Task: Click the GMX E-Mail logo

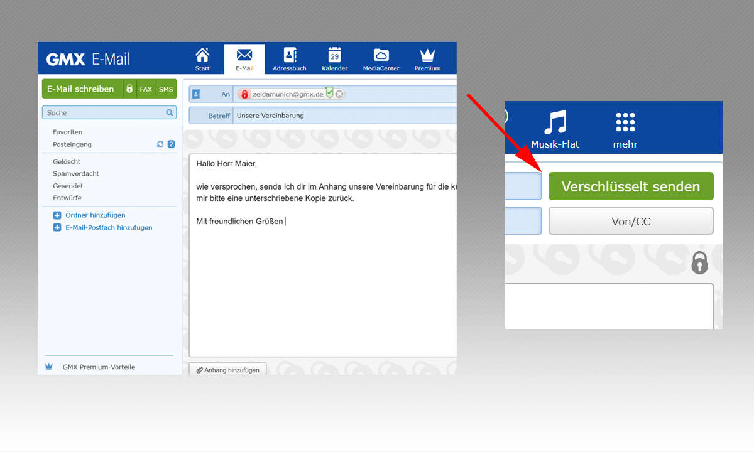Action: coord(89,60)
